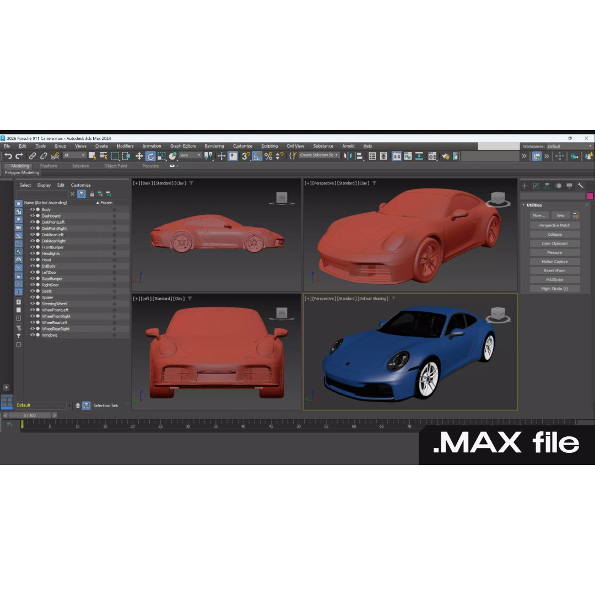595x595 pixels.
Task: Collapse the Utilities rollout
Action: tap(523, 205)
